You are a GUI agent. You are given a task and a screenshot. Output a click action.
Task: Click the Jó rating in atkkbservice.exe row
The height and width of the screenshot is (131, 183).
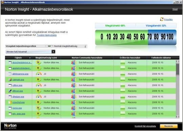click(x=45, y=74)
